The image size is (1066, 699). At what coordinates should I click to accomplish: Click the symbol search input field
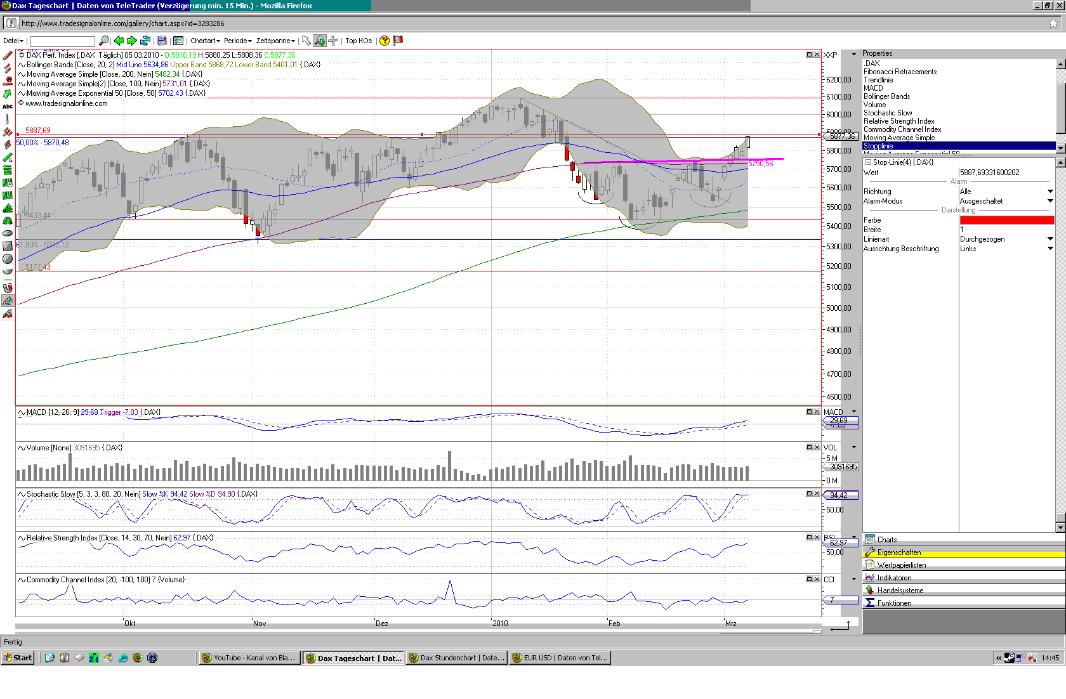point(62,41)
